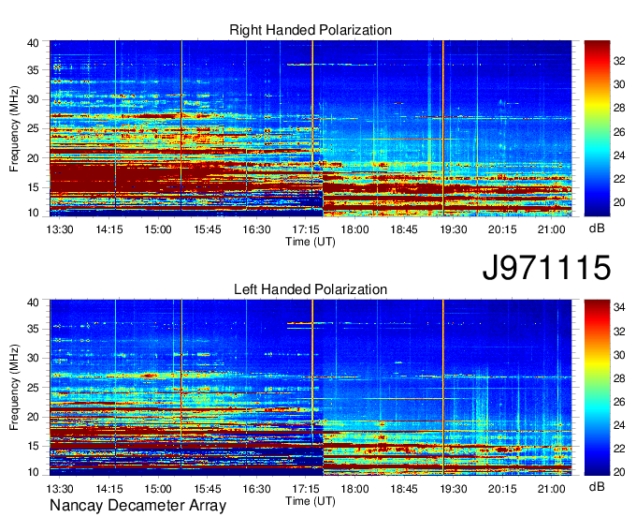Viewport: 636px width, 517px height.
Task: Click the 18:00 tick on the left-handed plot
Action: pyautogui.click(x=354, y=489)
